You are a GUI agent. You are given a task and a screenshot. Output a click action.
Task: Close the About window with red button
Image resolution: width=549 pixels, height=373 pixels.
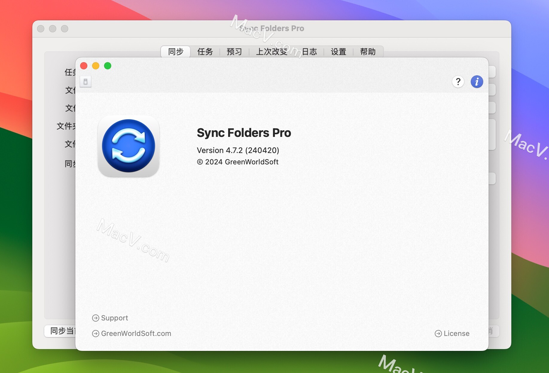(x=84, y=66)
